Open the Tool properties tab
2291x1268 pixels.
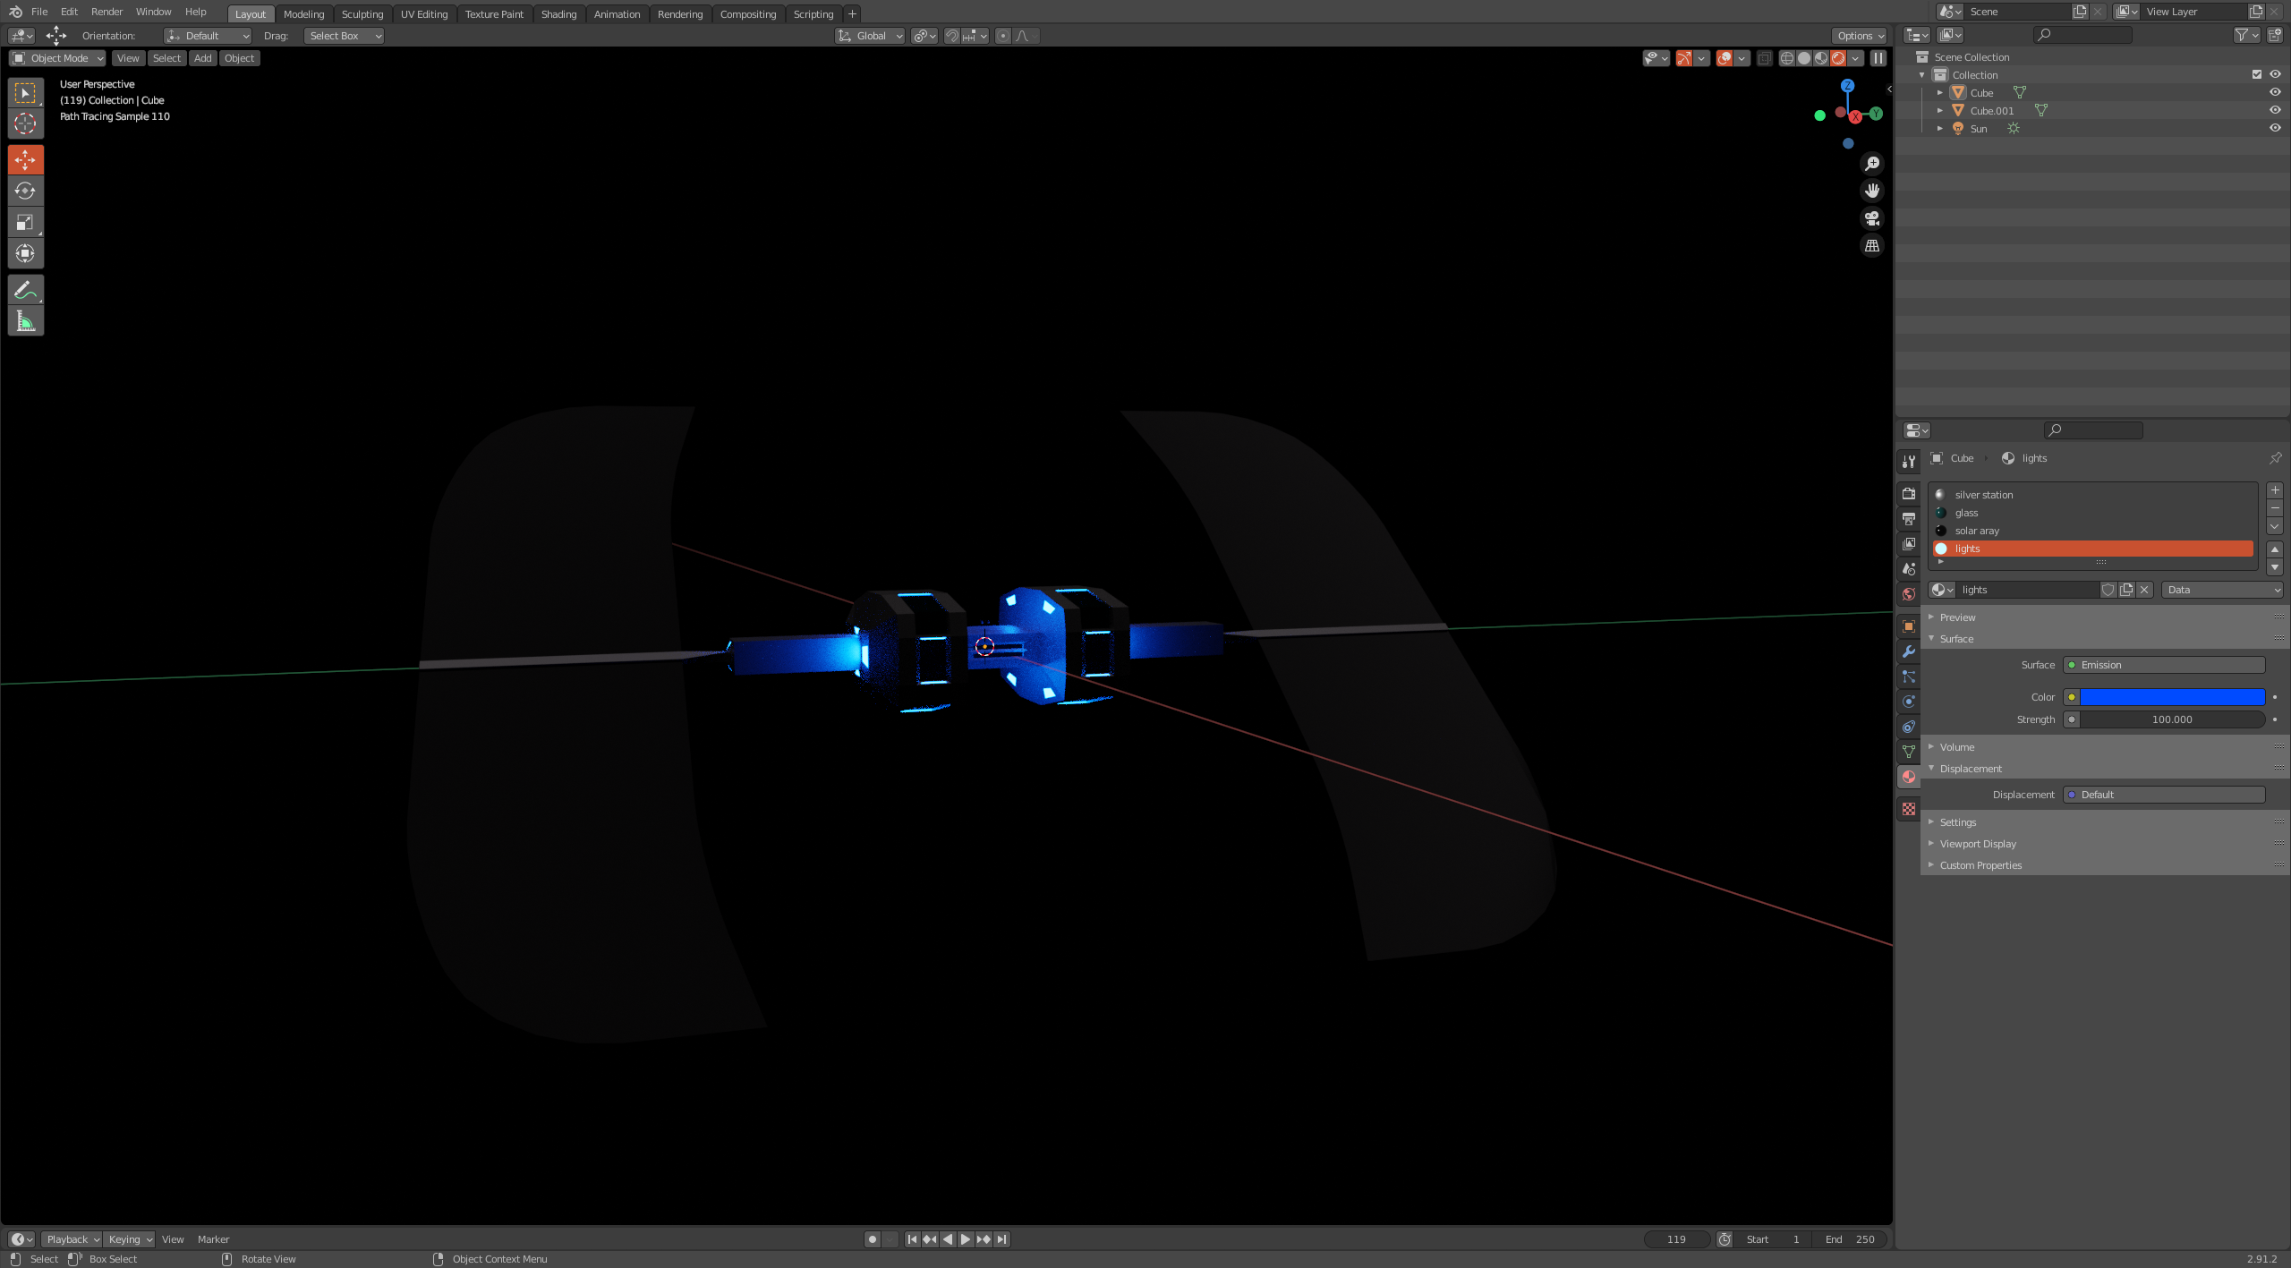click(1908, 461)
